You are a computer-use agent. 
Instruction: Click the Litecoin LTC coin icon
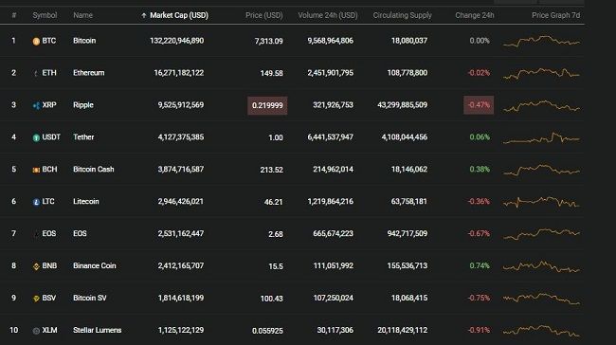(x=36, y=202)
